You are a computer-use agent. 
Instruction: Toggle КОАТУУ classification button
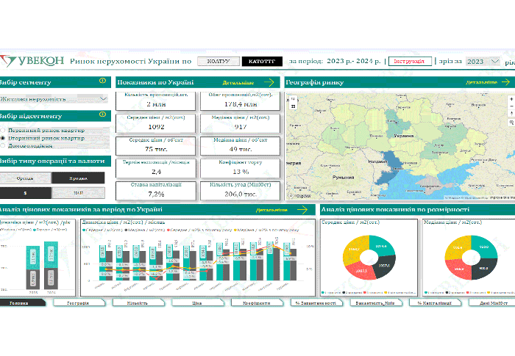[219, 62]
